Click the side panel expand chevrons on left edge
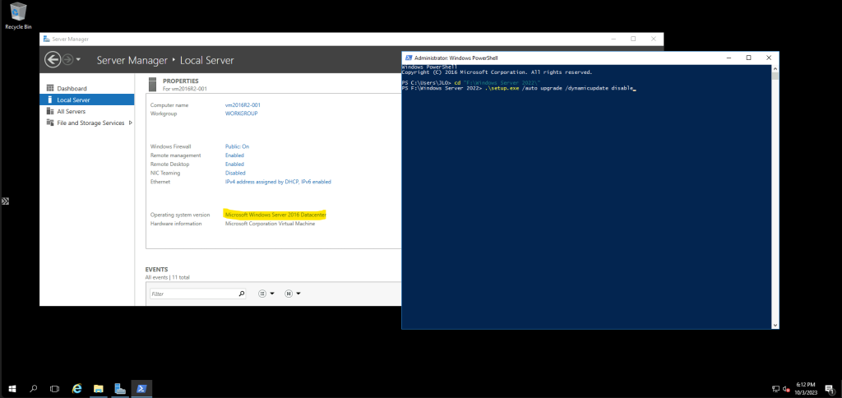Viewport: 842px width, 398px height. pyautogui.click(x=5, y=201)
